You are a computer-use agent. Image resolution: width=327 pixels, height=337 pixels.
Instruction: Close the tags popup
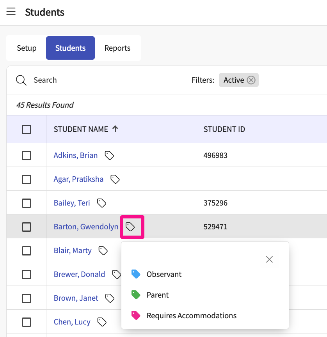point(269,259)
